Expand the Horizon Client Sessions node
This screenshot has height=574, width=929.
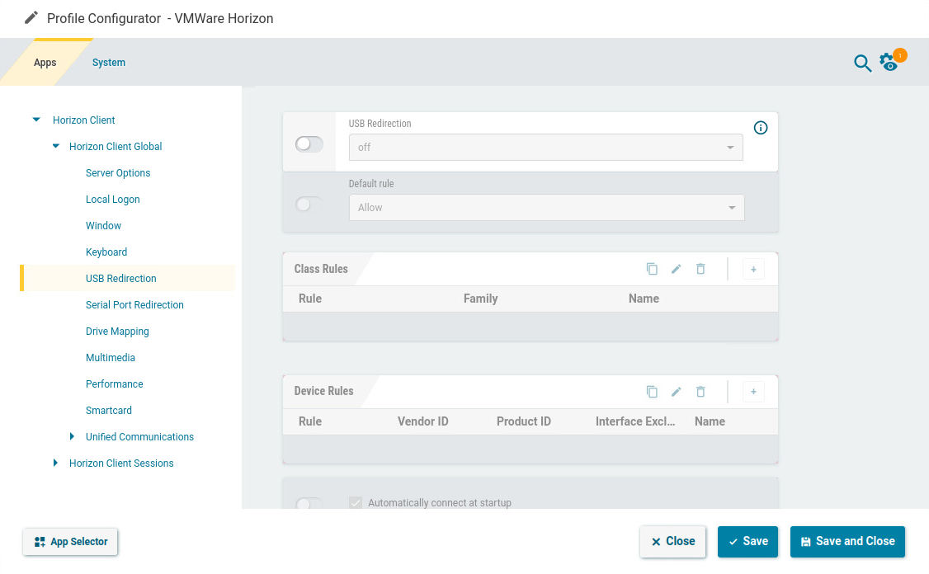click(x=56, y=463)
